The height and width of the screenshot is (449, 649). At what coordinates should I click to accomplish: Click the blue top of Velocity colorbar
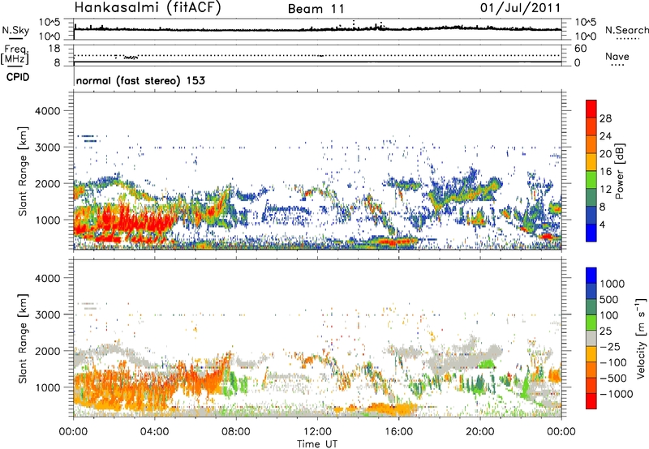[591, 276]
